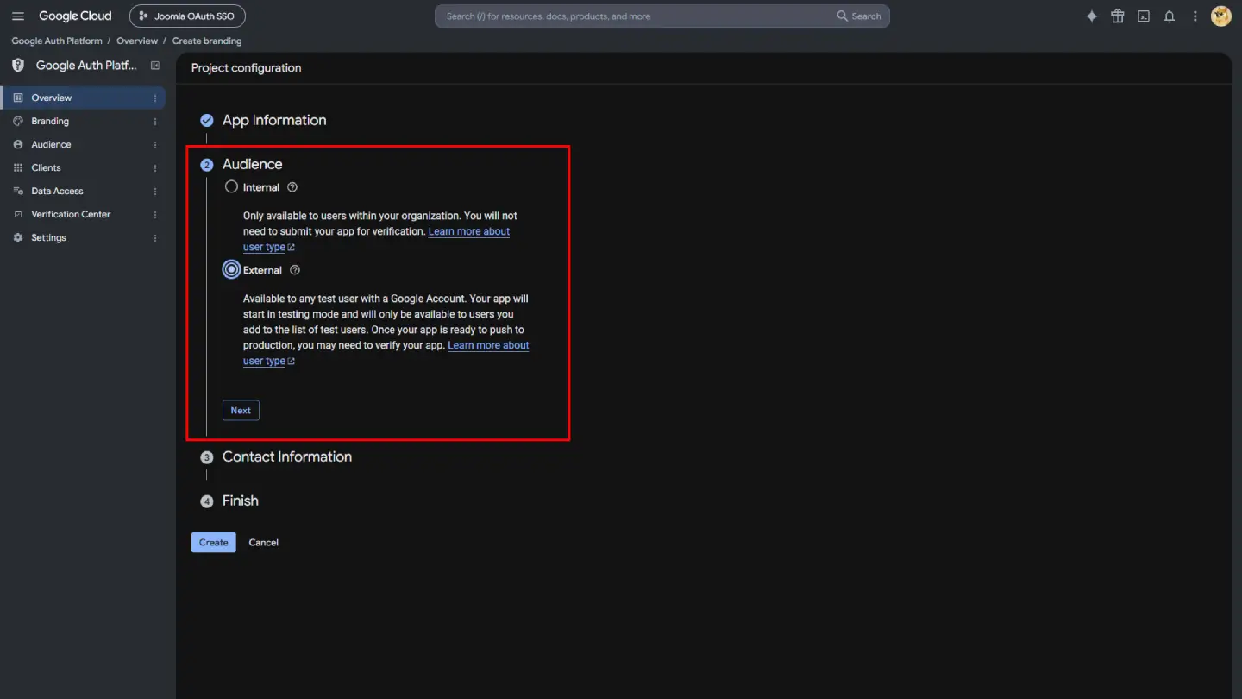Viewport: 1242px width, 699px height.
Task: Expand the Contact Information step
Action: tap(287, 457)
